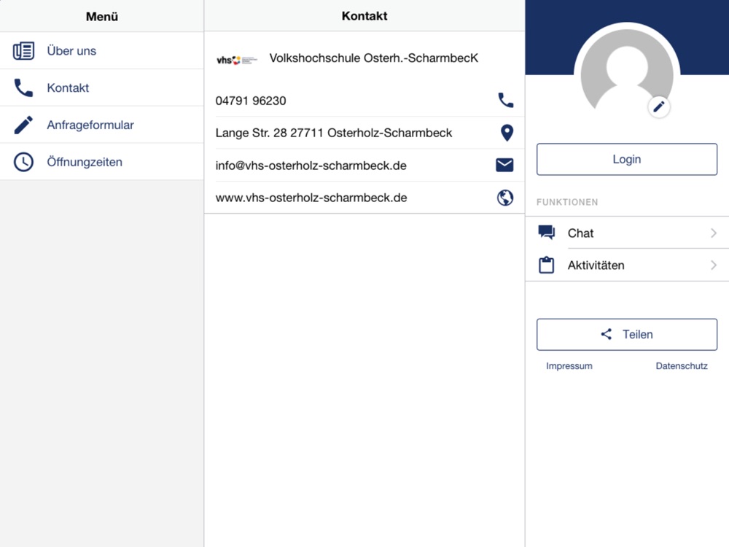729x547 pixels.
Task: Open the Kontakt menu item
Action: [x=68, y=88]
